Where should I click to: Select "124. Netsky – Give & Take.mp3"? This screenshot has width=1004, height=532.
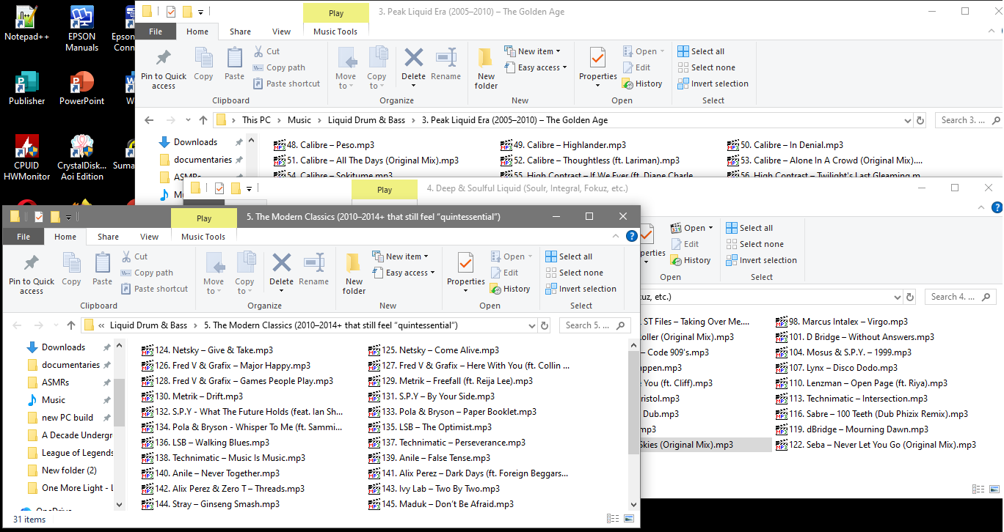(x=207, y=350)
